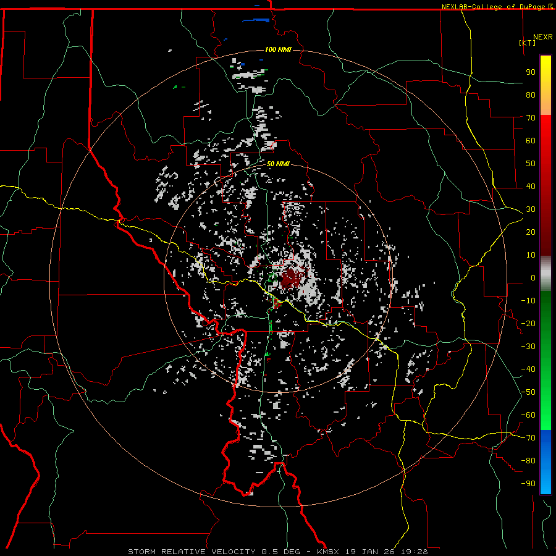Select the -80 legend value
The image size is (556, 556).
[528, 461]
